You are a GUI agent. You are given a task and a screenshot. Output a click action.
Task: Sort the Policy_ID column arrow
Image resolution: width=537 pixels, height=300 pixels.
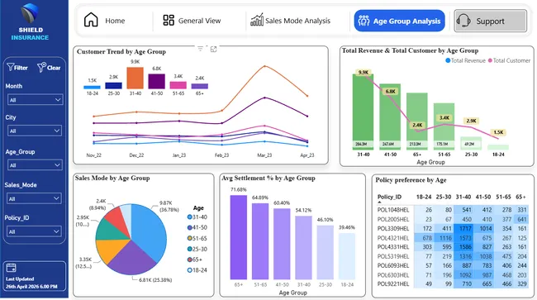pos(379,202)
